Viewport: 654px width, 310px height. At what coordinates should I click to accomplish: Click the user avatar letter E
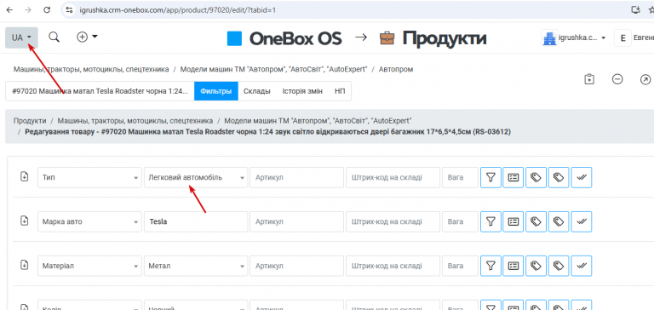(x=622, y=38)
